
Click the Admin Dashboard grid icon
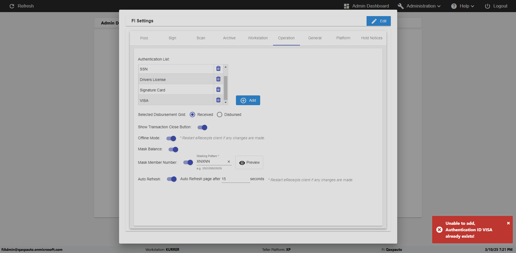pos(346,6)
